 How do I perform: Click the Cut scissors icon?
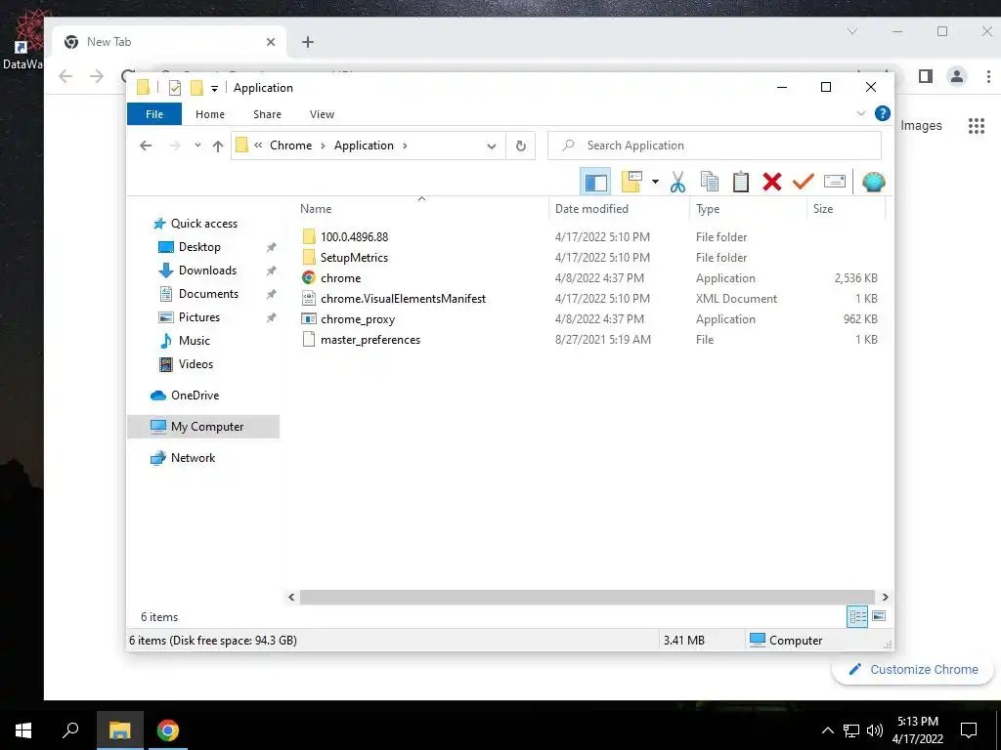tap(677, 182)
